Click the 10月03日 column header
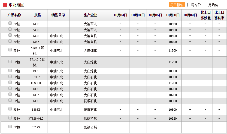This screenshot has width=227, height=134. click(120, 15)
